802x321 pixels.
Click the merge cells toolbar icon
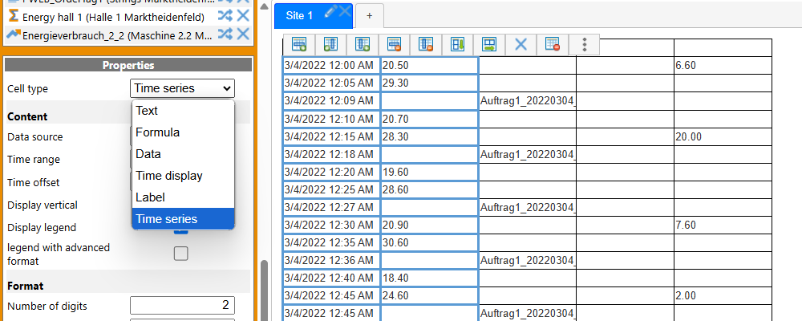(x=458, y=44)
